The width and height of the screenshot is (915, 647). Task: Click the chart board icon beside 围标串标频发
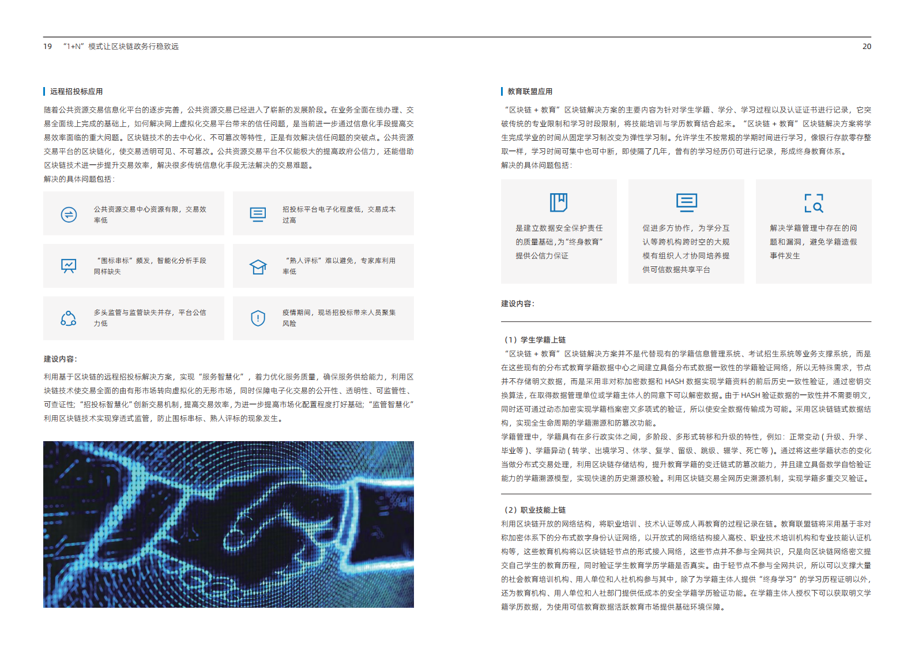click(x=69, y=266)
